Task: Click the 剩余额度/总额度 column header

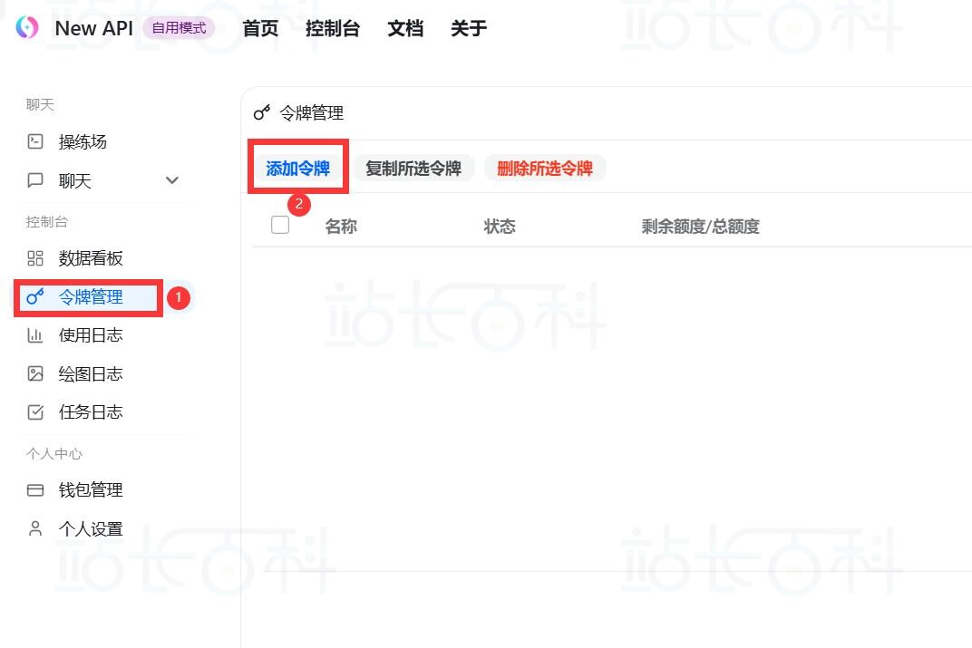Action: coord(701,226)
